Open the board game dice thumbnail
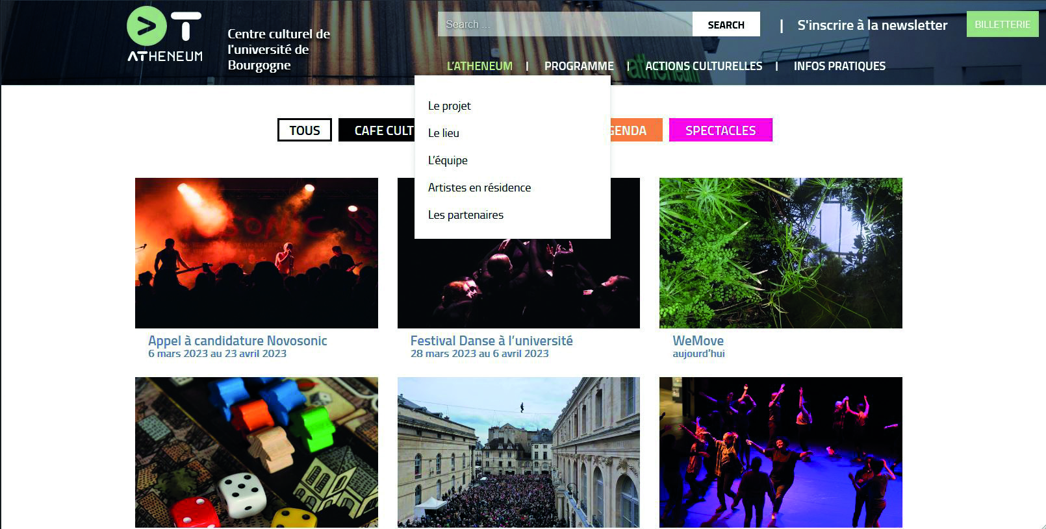1046x529 pixels. (x=256, y=452)
